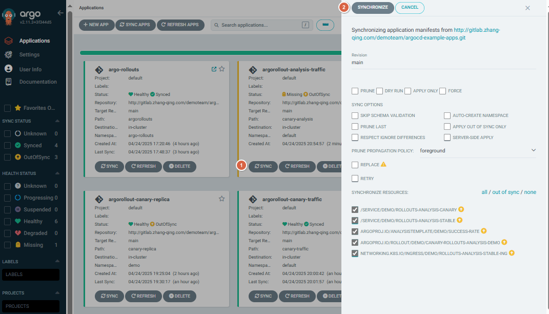
Task: Select 'none' resources link
Action: coord(530,192)
